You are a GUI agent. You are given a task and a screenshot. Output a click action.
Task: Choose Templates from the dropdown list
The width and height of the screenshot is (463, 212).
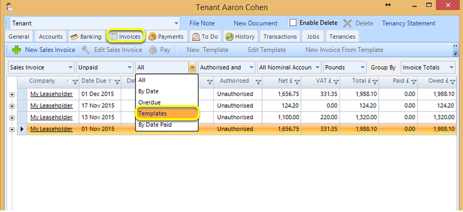point(167,113)
